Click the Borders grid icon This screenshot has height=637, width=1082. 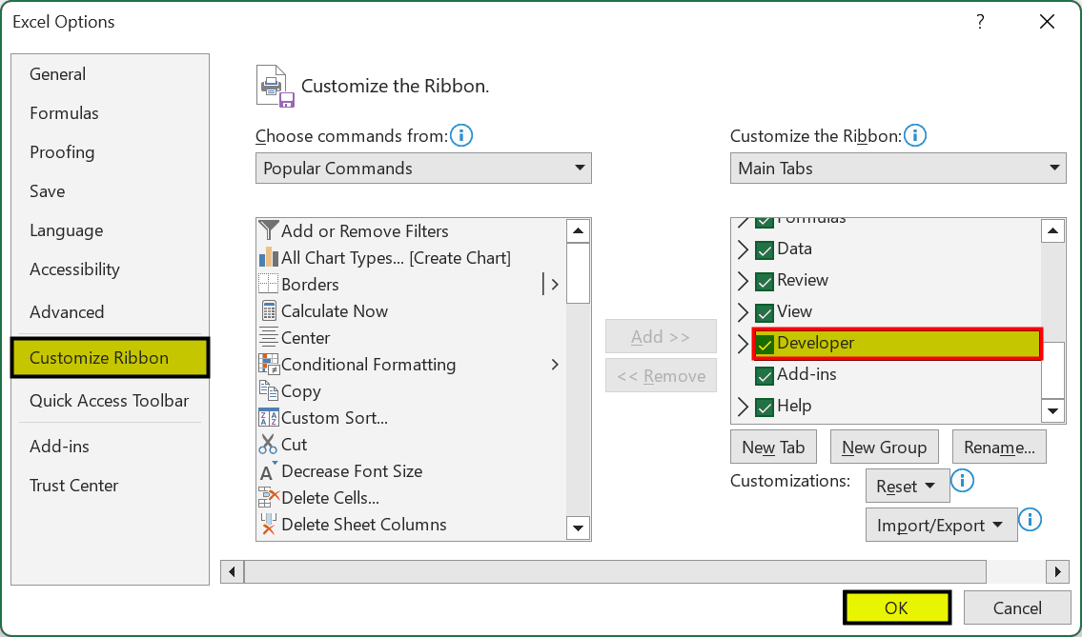pyautogui.click(x=268, y=284)
